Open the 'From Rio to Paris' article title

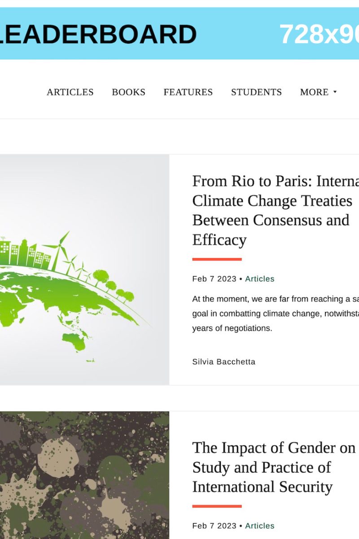[x=271, y=210]
